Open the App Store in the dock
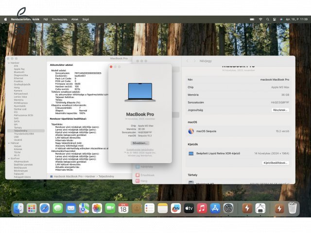Image resolution: width=311 pixels, height=233 pixels. tap(215, 208)
